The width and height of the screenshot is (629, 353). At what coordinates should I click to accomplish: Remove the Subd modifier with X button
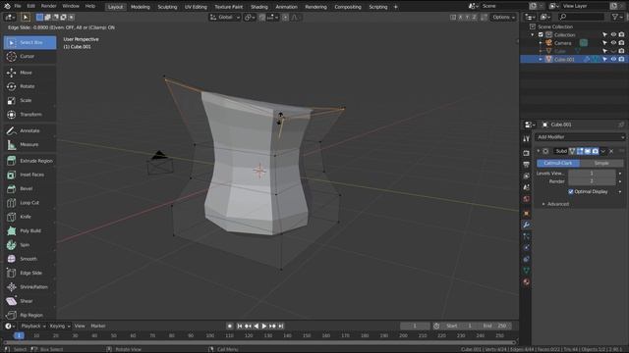[x=611, y=151]
